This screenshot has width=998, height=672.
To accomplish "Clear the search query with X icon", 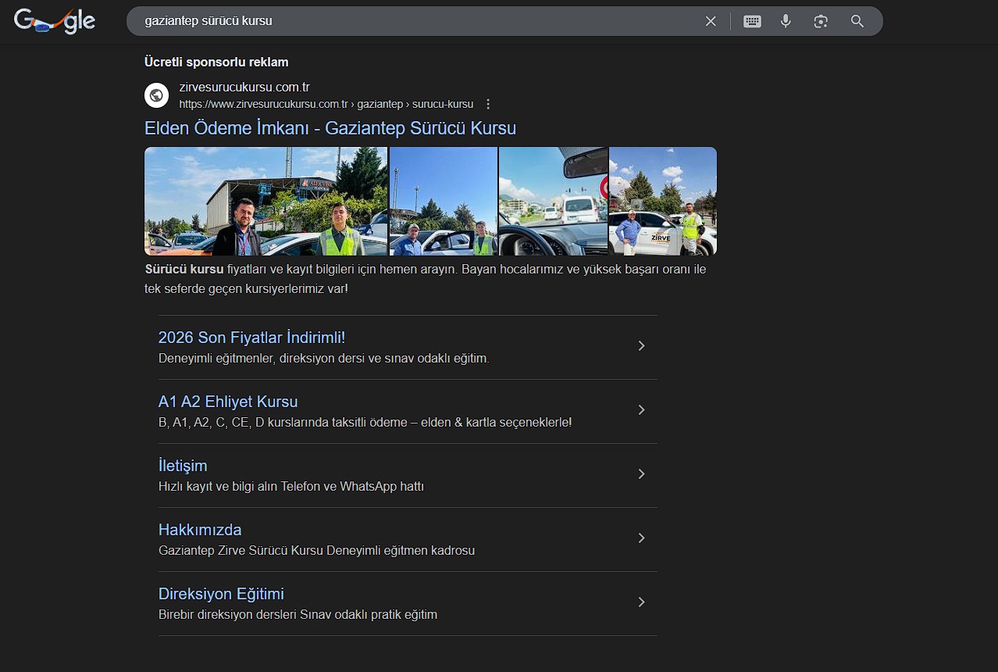I will [x=711, y=21].
